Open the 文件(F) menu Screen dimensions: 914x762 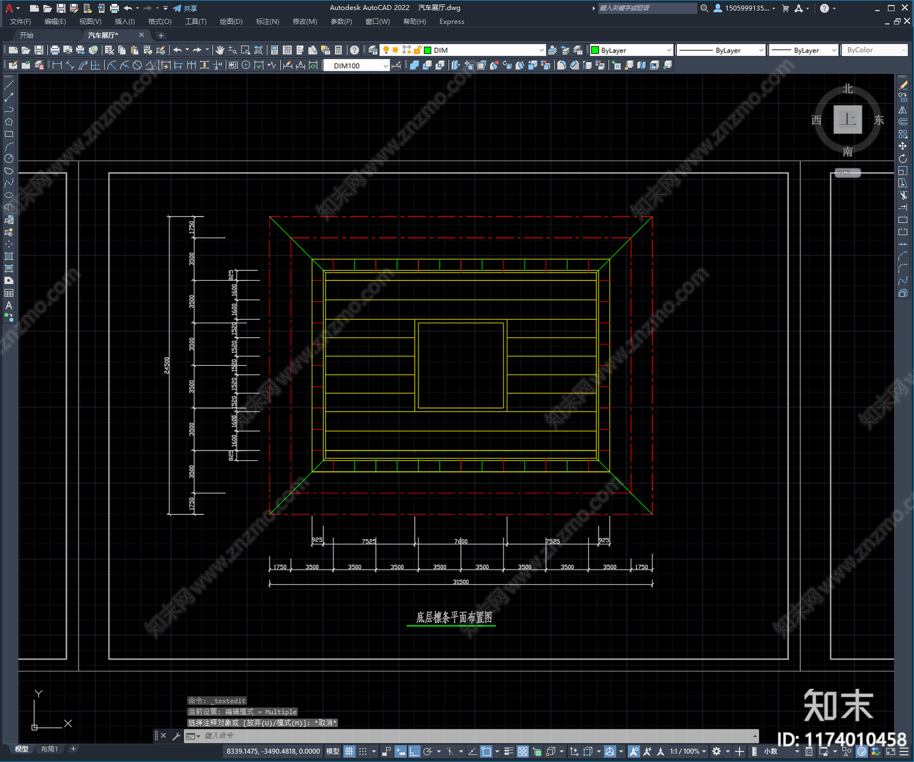(21, 22)
